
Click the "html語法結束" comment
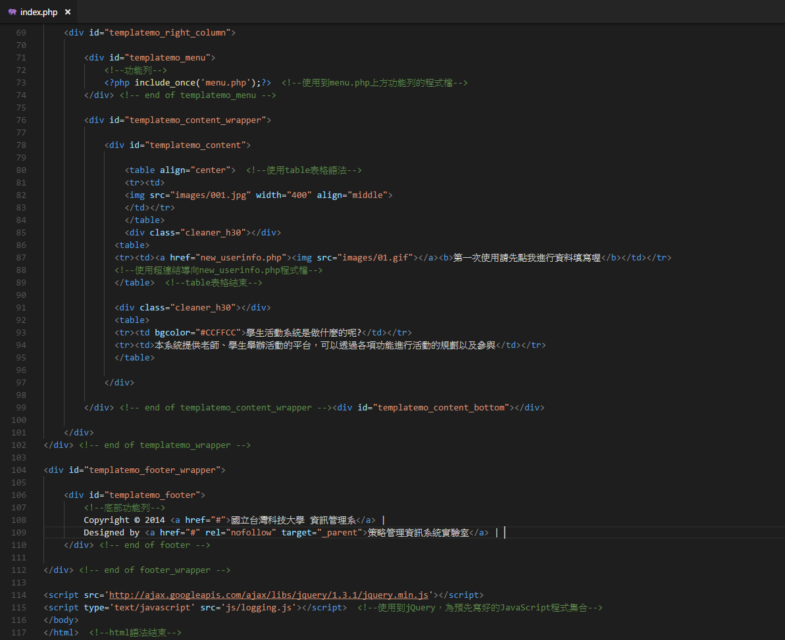point(135,633)
